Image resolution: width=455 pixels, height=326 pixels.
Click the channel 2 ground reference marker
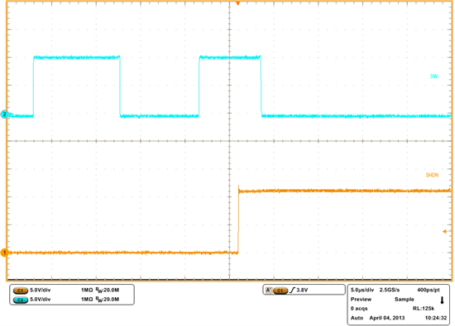pyautogui.click(x=4, y=115)
